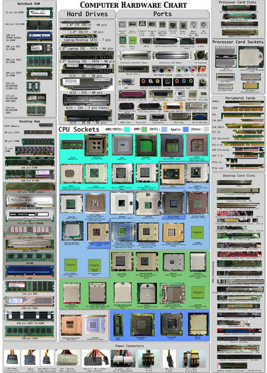
Task: Click the 184 pin DDR desktop module
Action: click(30, 287)
